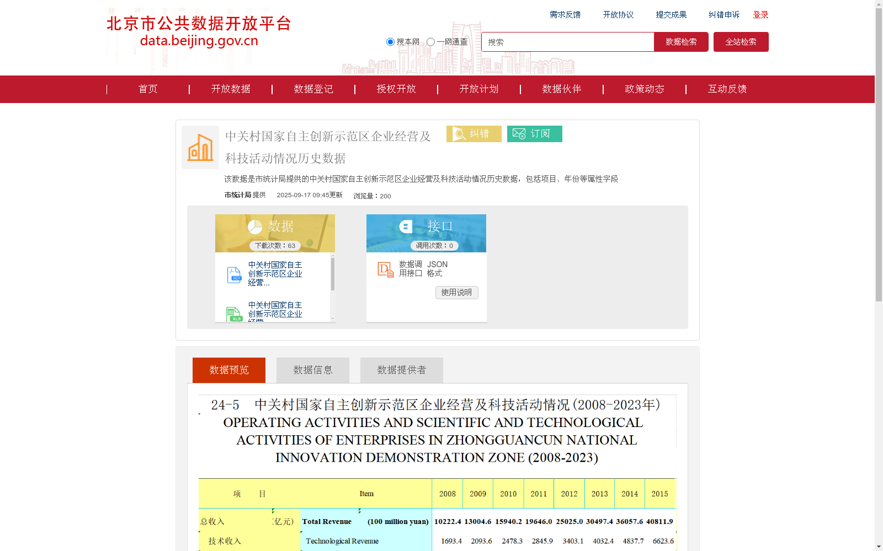Focus the 搜索 input field

568,42
